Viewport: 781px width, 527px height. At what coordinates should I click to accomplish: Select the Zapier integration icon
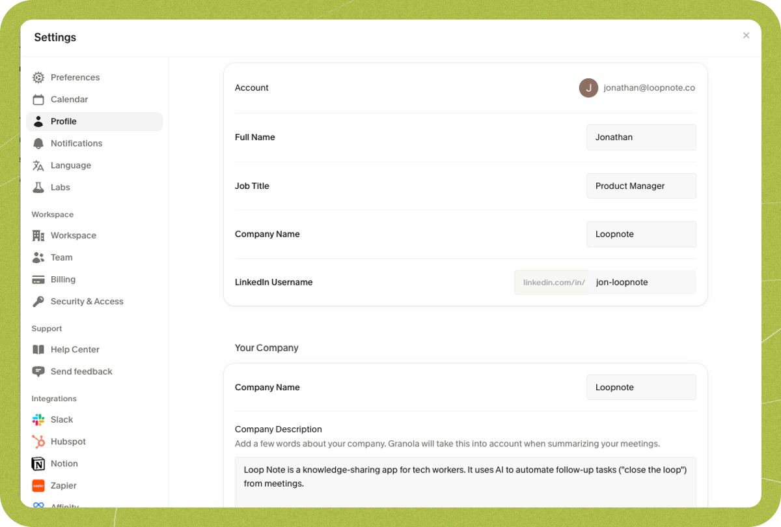click(38, 486)
